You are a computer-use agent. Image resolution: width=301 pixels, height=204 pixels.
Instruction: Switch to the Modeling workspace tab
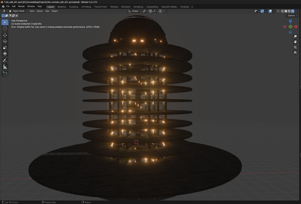click(x=61, y=7)
